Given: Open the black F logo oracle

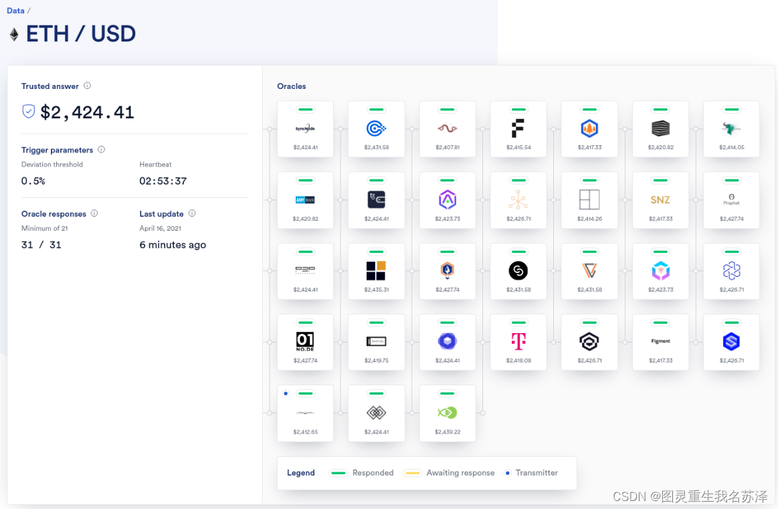Looking at the screenshot, I should point(518,128).
